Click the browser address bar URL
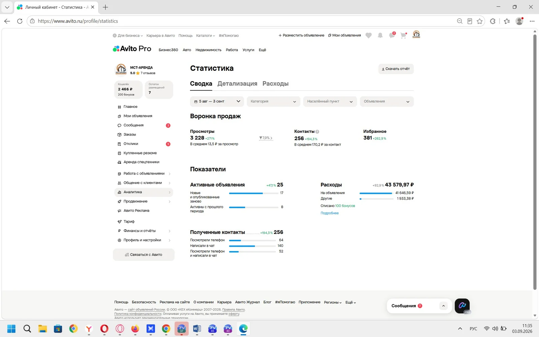Viewport: 539px width, 337px height. (78, 21)
